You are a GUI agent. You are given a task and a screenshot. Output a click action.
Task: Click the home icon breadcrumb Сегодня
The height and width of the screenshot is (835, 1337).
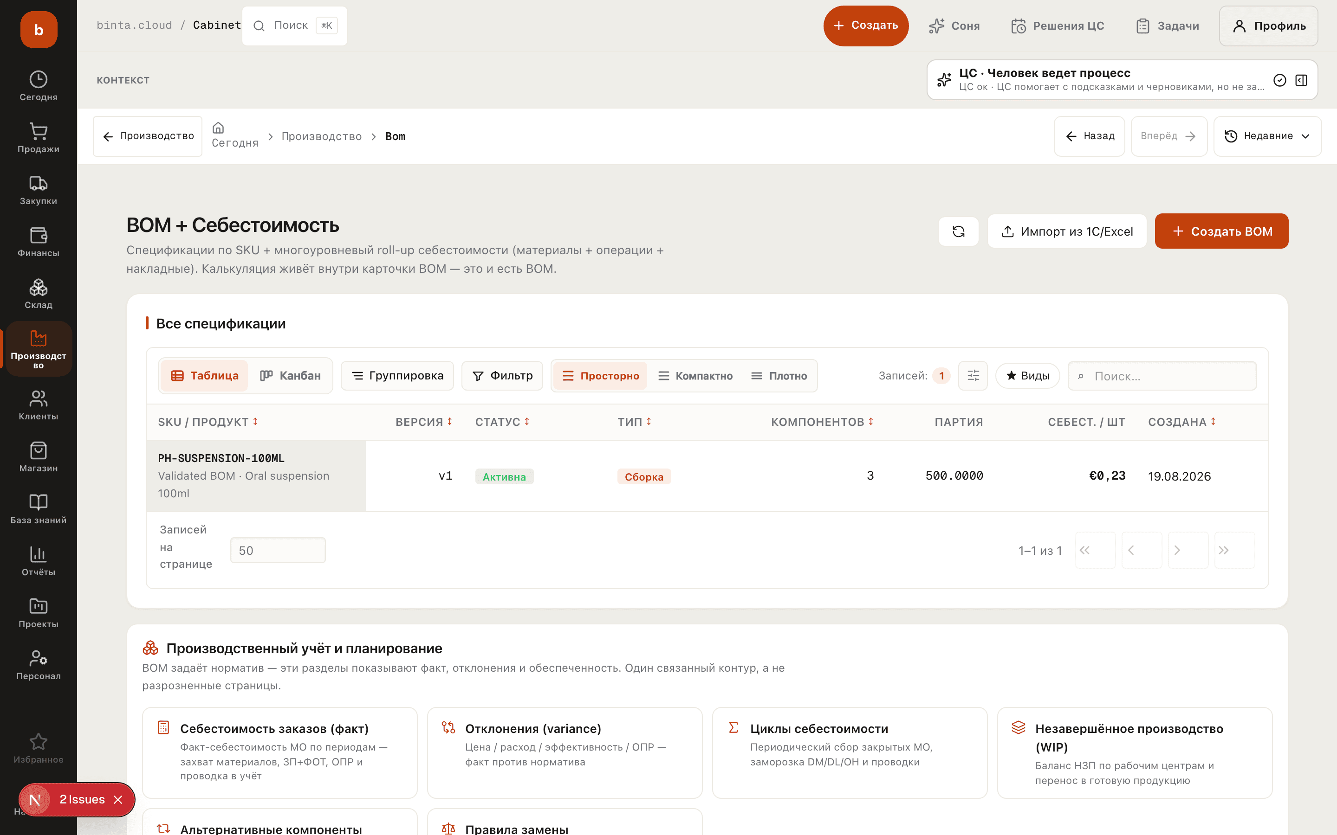click(235, 136)
